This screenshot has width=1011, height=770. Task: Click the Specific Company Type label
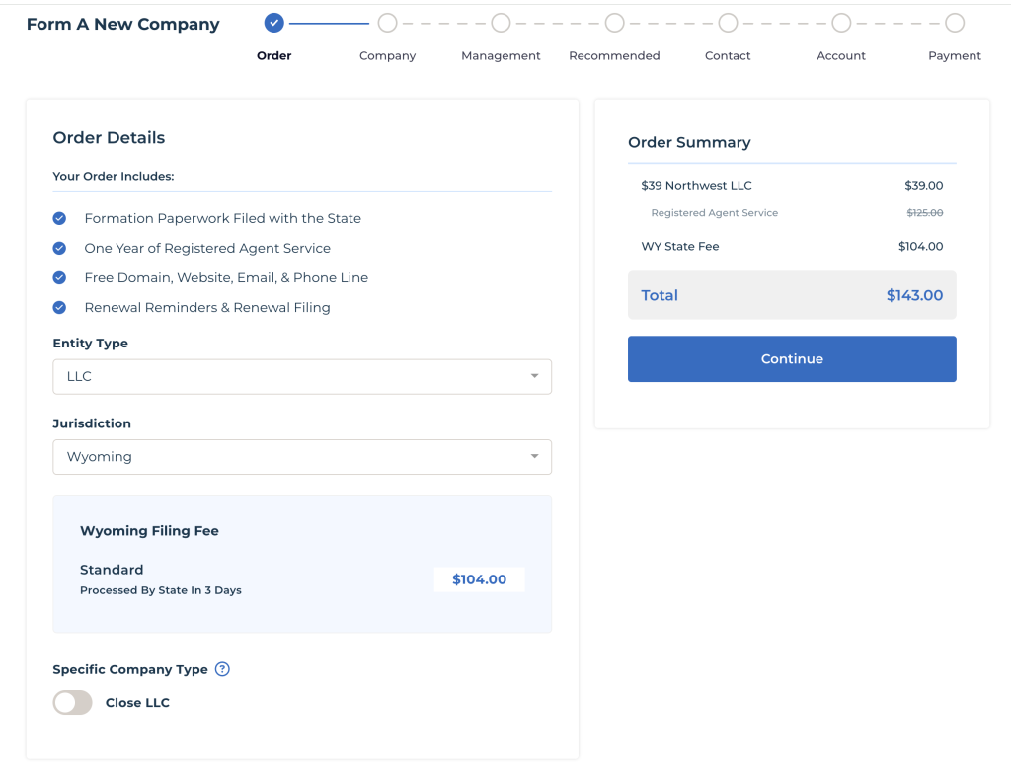point(130,669)
